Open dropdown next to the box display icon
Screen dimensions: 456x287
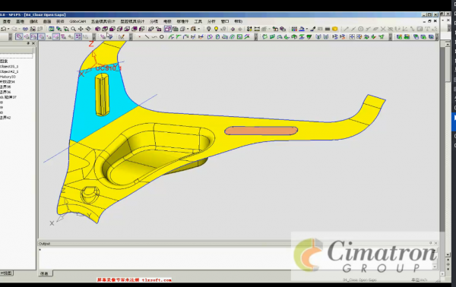[188, 29]
